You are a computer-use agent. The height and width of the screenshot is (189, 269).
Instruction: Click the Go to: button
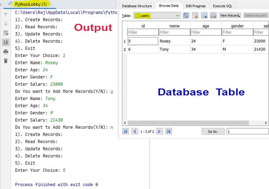click(213, 132)
